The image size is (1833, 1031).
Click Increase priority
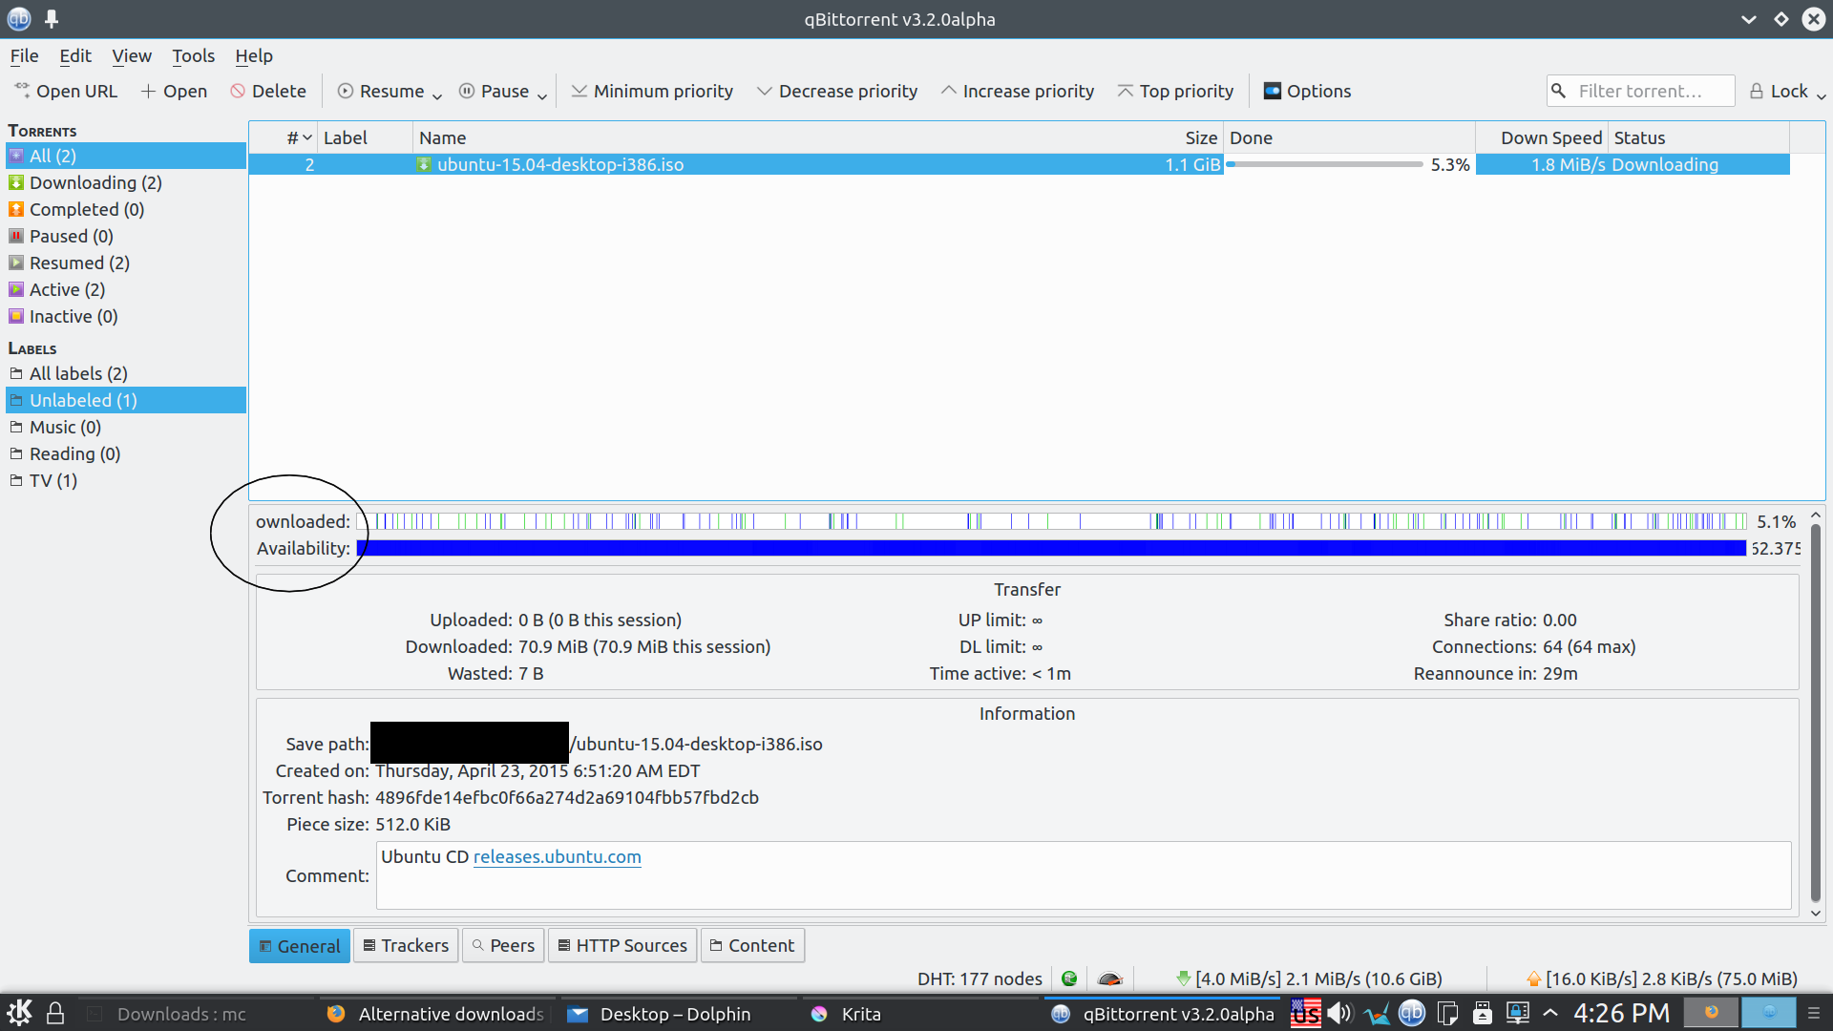pos(1017,91)
